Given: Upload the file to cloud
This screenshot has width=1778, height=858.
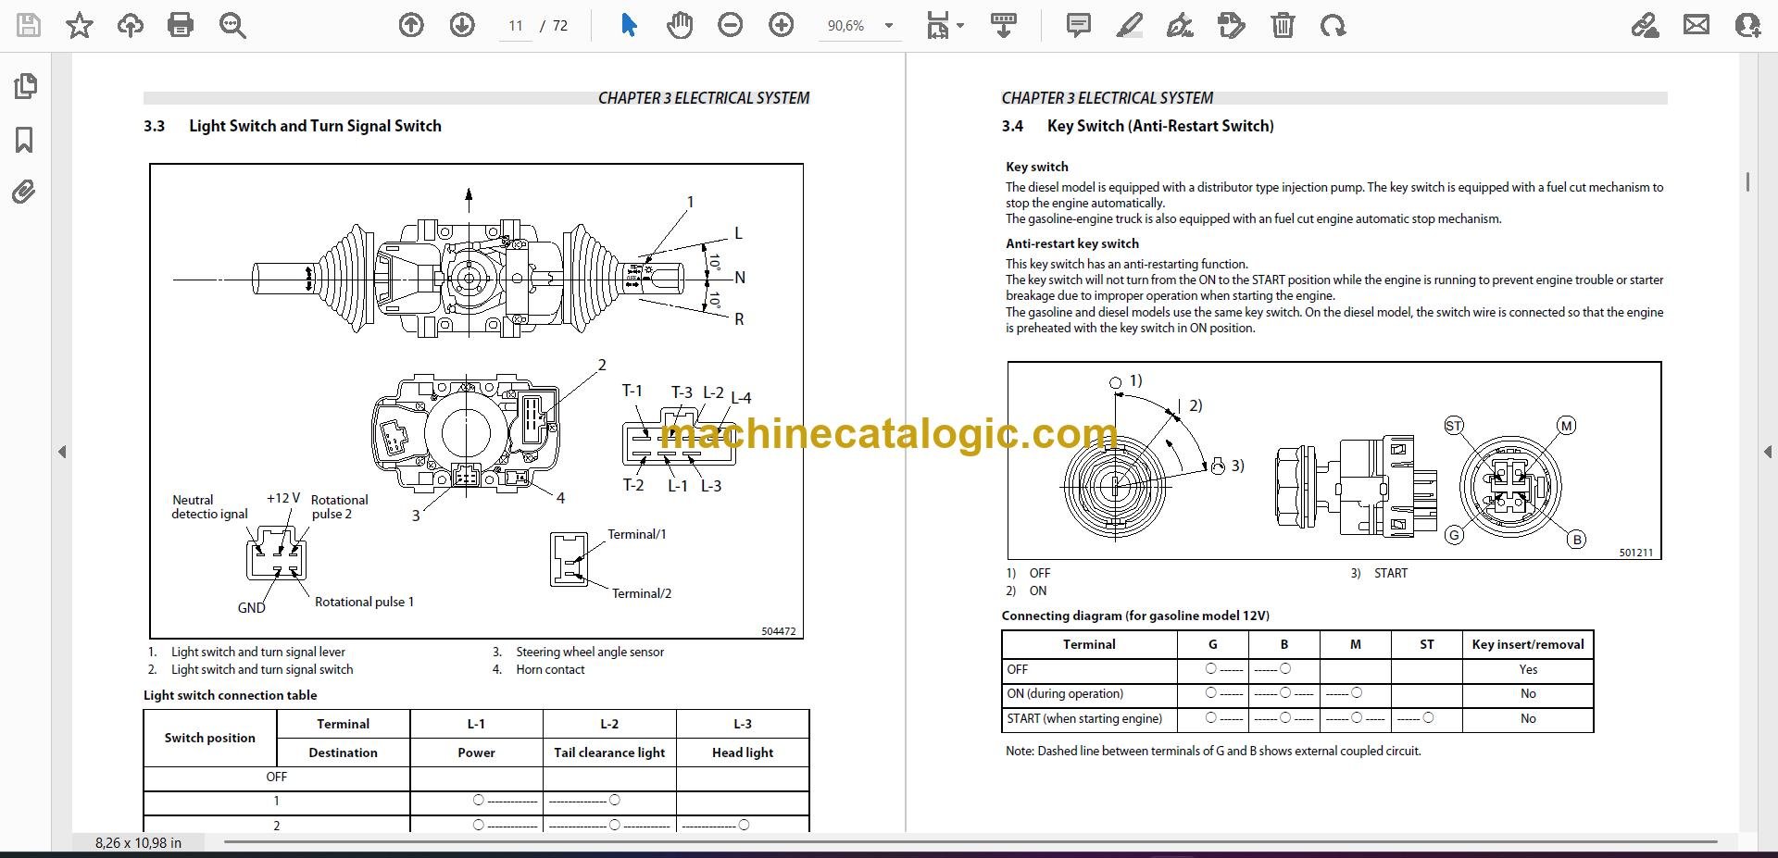Looking at the screenshot, I should 130,25.
